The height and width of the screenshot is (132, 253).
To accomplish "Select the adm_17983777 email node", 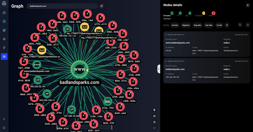I will (x=42, y=50).
